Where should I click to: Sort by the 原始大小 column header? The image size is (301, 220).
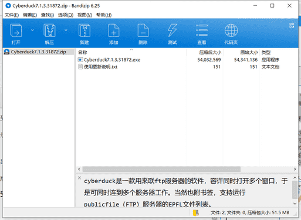[x=242, y=52]
